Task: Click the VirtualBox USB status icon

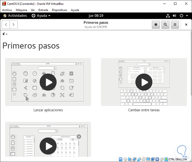Action: [x=139, y=159]
